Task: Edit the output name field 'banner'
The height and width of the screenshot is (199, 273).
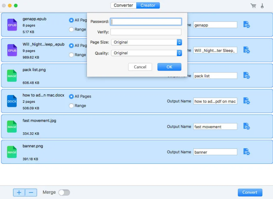Action: [x=215, y=152]
